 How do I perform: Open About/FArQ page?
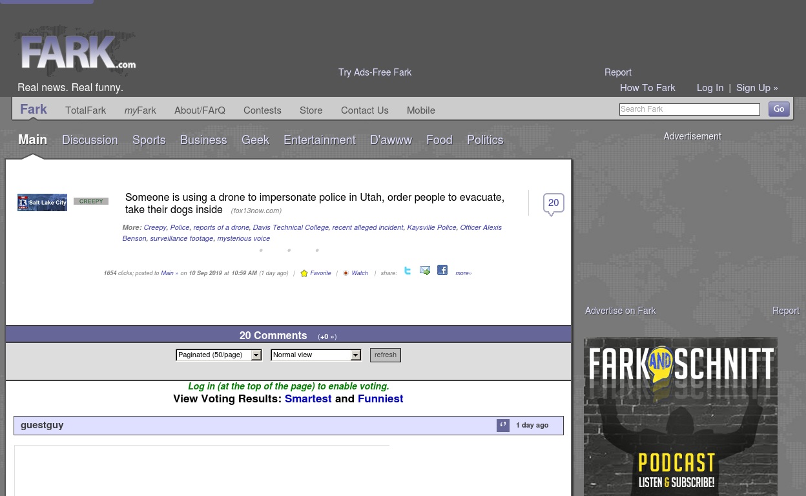(x=200, y=110)
